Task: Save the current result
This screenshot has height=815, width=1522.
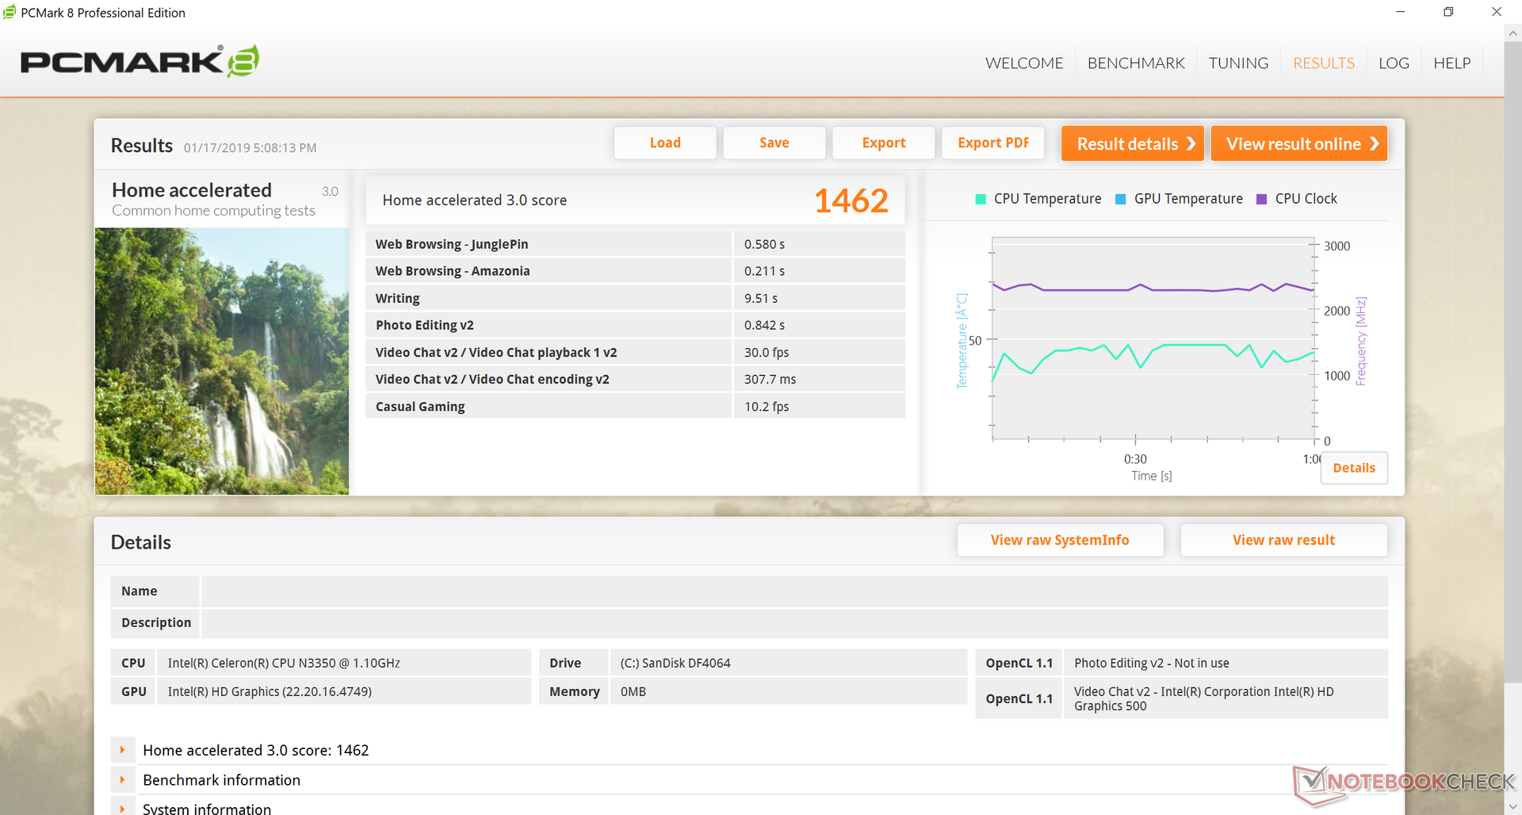Action: coord(774,143)
